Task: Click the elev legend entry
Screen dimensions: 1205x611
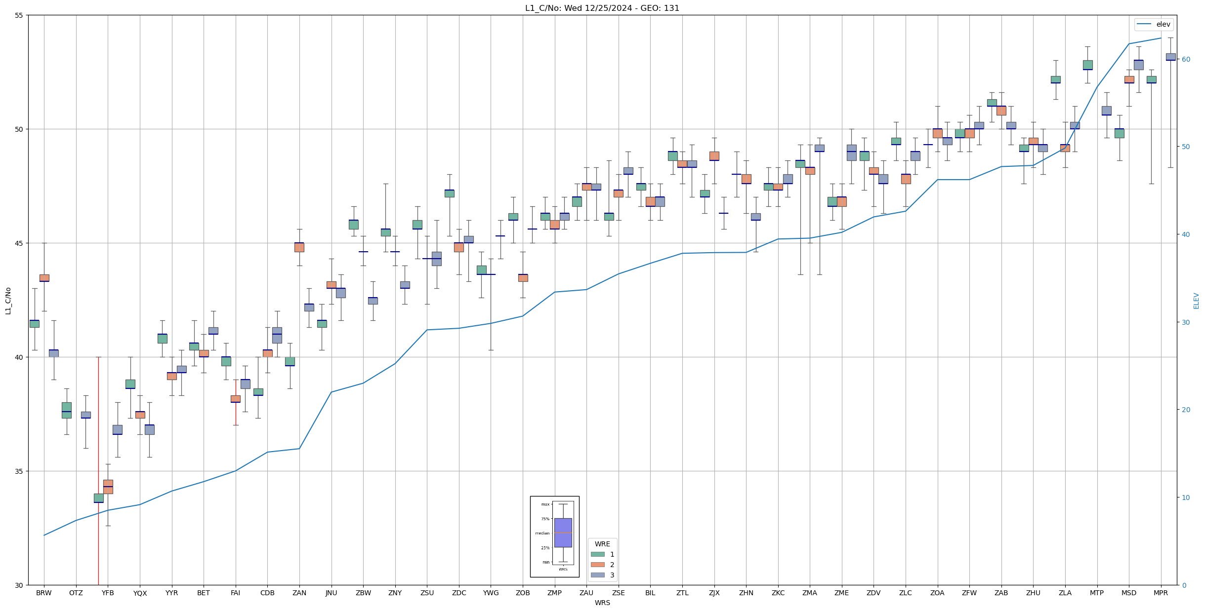Action: [1154, 24]
